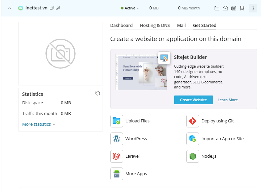Switch to the Dashboard tab
The width and height of the screenshot is (261, 191).
[121, 26]
